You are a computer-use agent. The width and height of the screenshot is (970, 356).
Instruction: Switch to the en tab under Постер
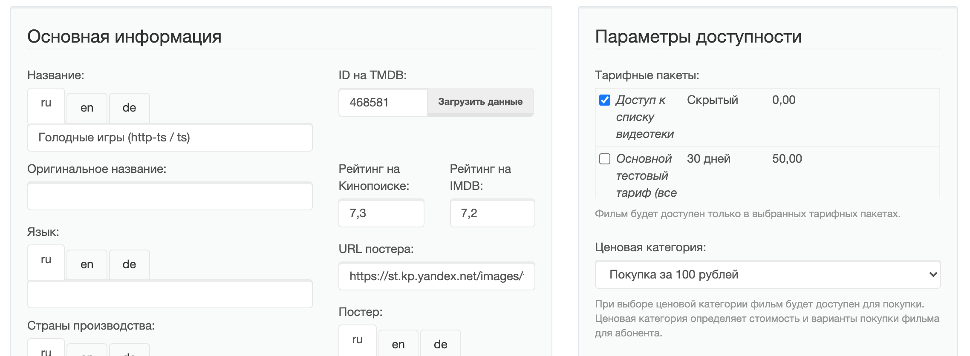coord(398,343)
